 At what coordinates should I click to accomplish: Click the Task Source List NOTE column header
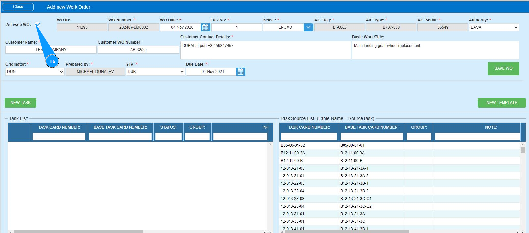coord(491,127)
